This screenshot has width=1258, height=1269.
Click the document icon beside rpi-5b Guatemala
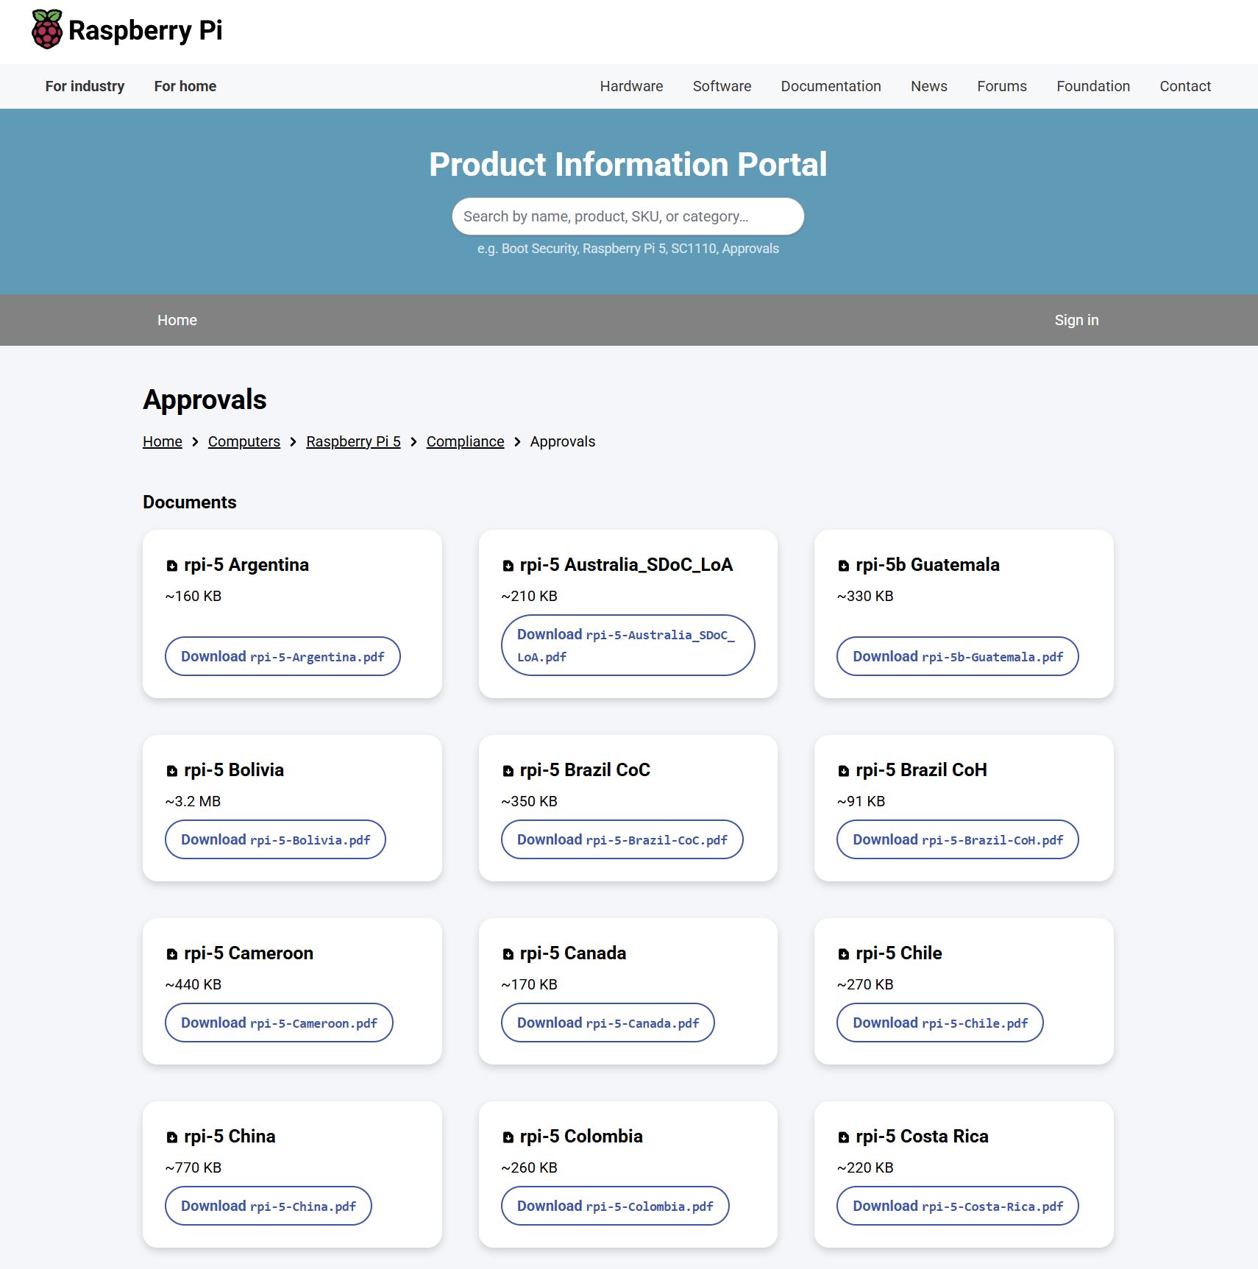pos(844,565)
